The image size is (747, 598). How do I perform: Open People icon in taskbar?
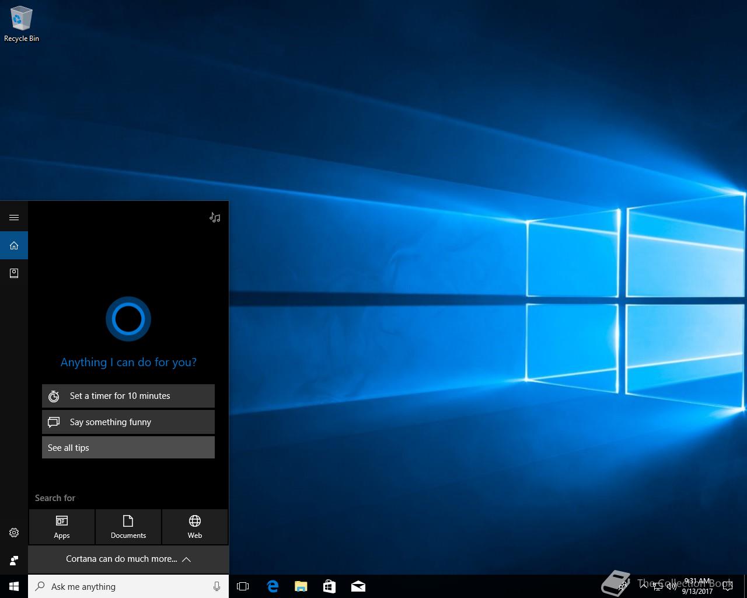pos(623,586)
